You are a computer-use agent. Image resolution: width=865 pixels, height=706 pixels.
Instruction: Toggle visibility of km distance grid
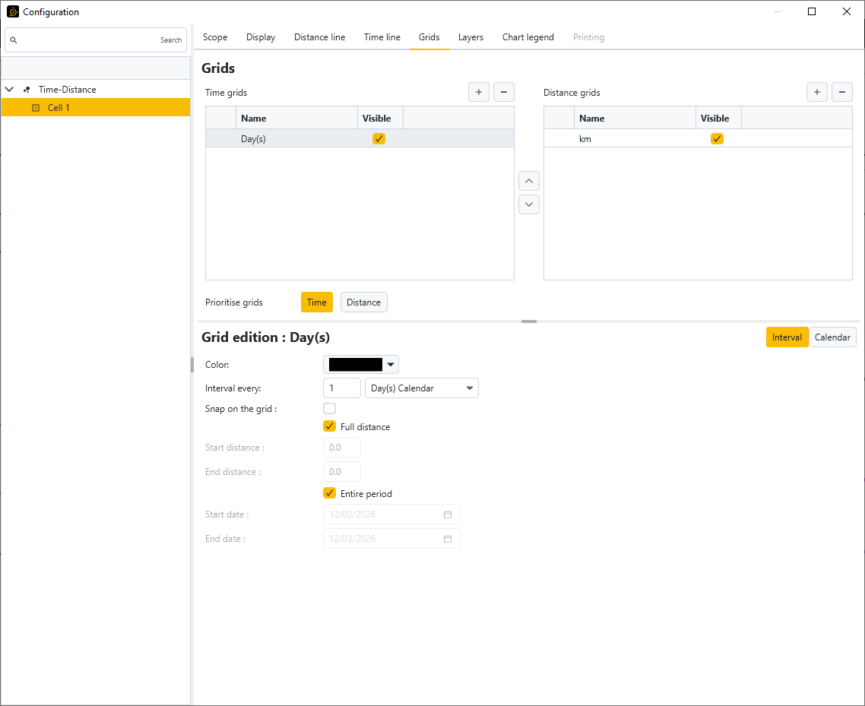tap(717, 139)
